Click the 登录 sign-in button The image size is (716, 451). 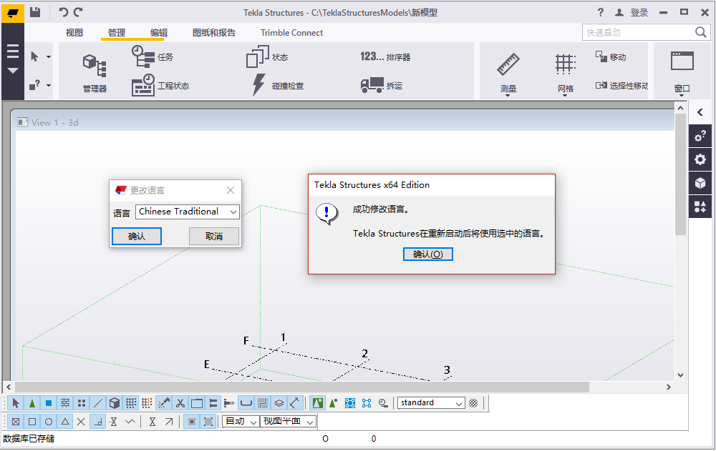[632, 12]
